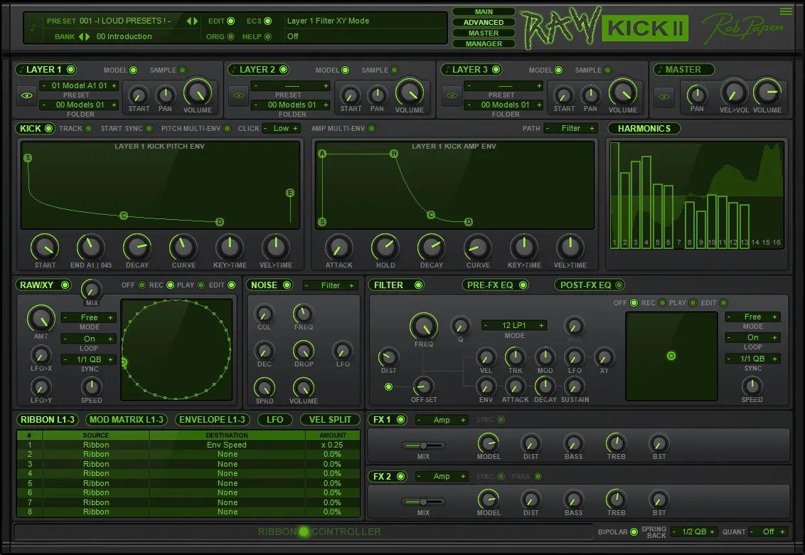Click the noise SPRD knob

point(265,388)
